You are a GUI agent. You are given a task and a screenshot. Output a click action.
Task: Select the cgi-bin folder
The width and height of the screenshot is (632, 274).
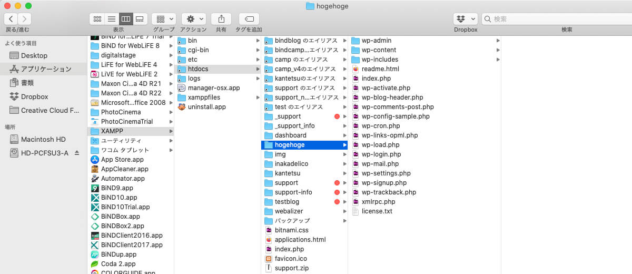[x=218, y=50]
